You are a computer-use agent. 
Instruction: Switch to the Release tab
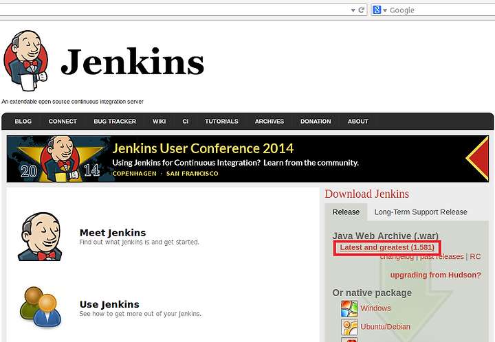[x=346, y=212]
